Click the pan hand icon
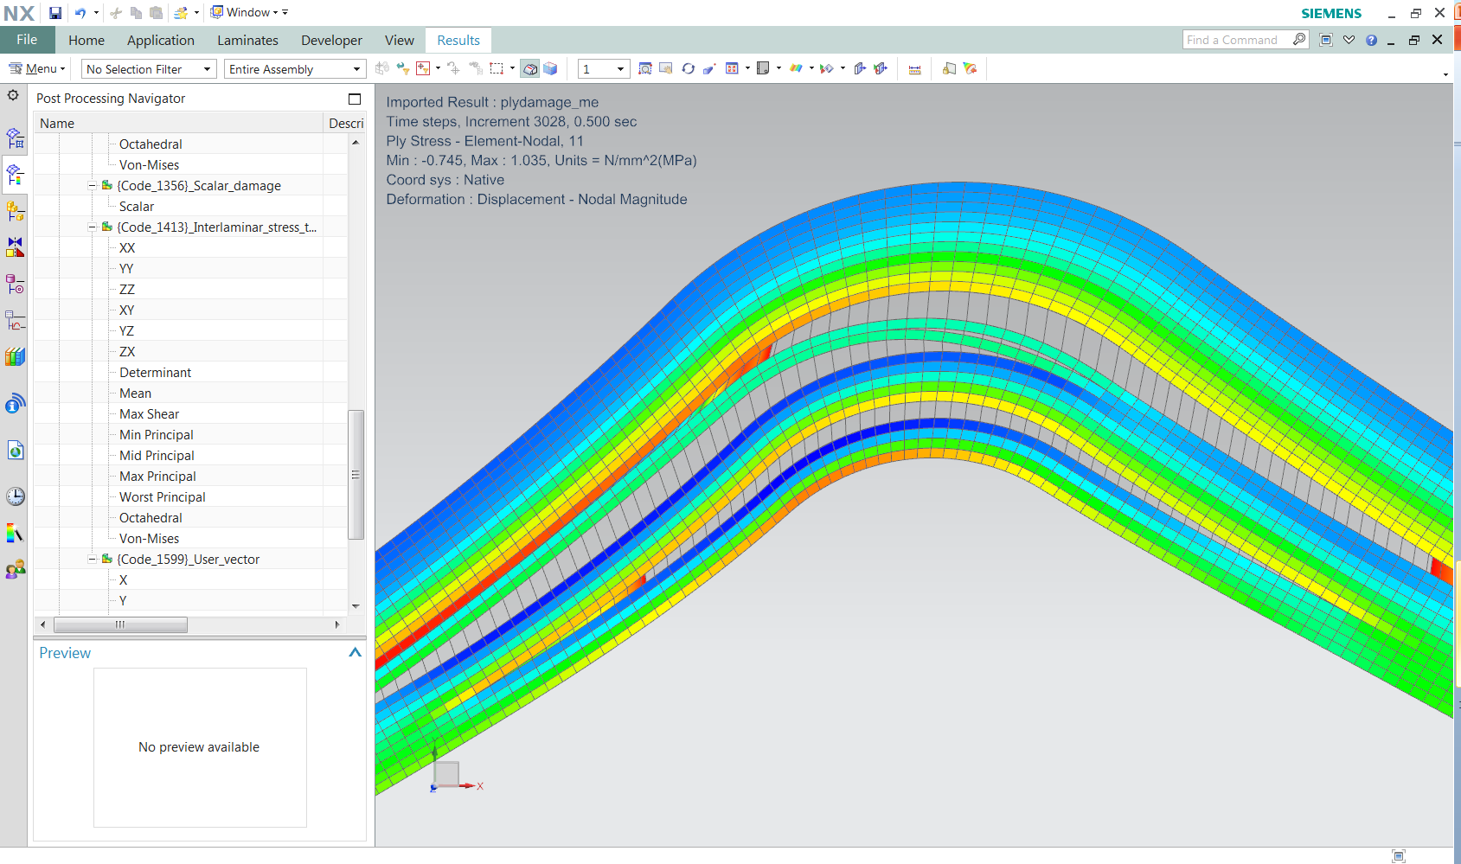 click(x=666, y=68)
